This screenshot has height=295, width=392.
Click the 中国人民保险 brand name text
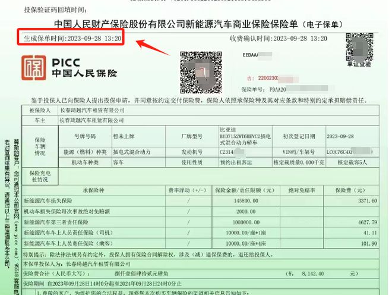[x=84, y=73]
